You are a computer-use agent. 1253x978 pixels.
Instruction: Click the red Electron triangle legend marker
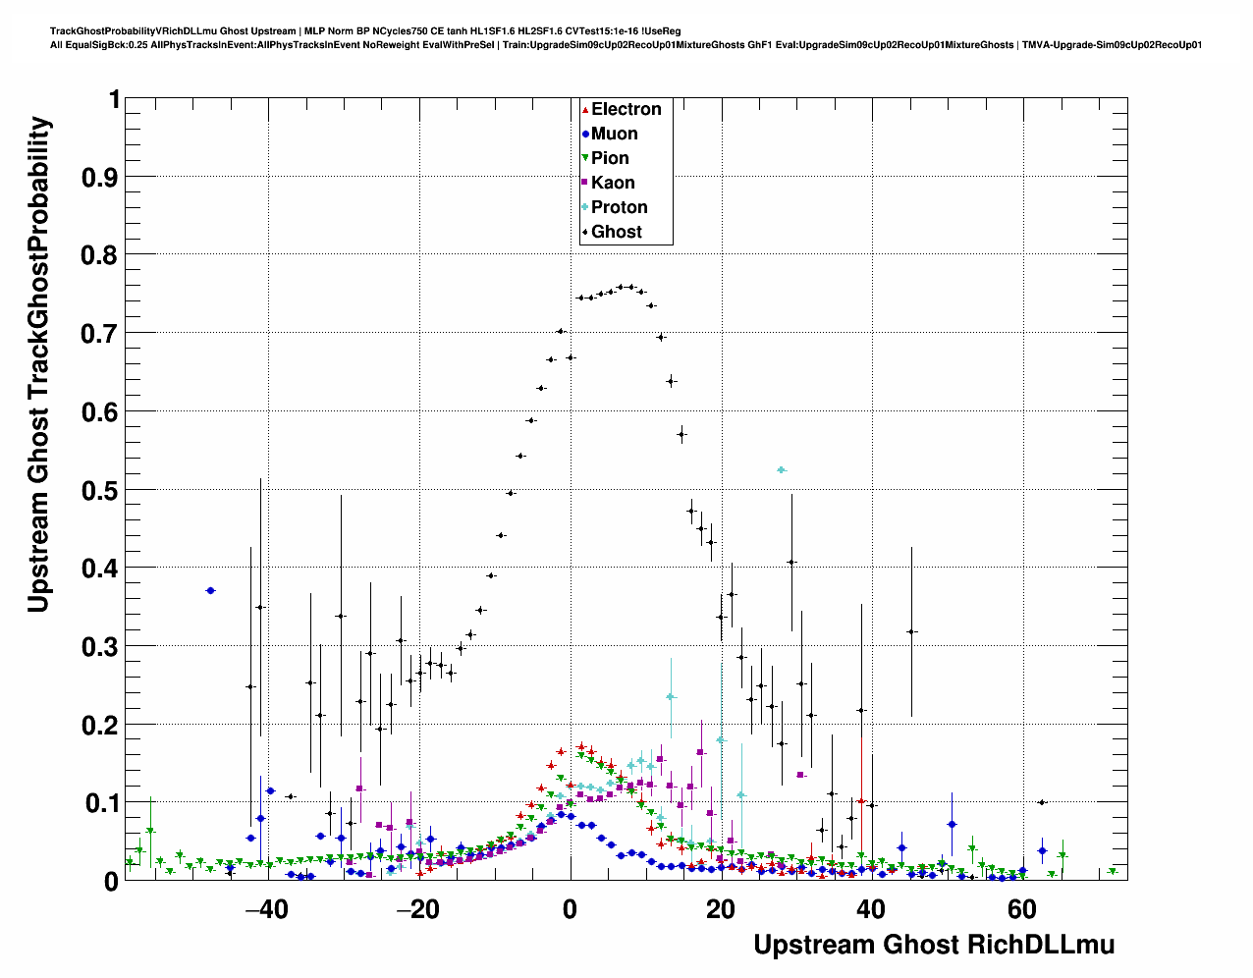585,110
